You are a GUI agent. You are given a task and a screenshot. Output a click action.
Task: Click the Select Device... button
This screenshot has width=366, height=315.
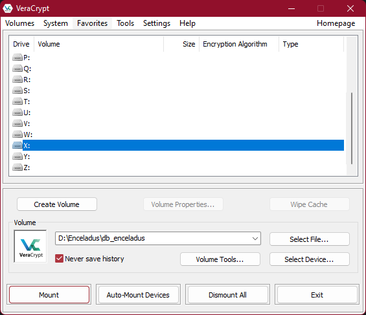click(309, 259)
